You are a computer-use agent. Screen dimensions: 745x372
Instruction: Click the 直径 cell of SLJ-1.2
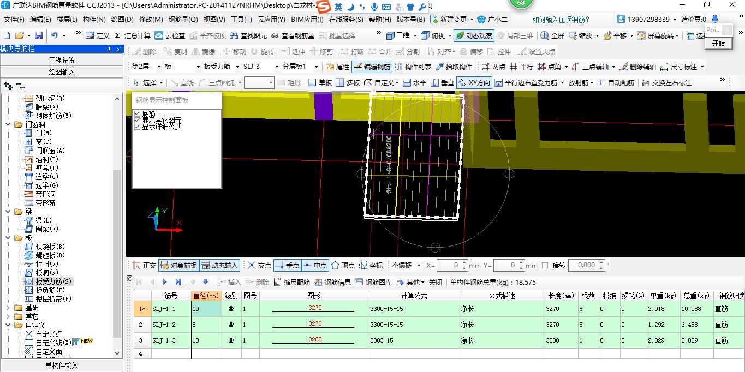[206, 324]
